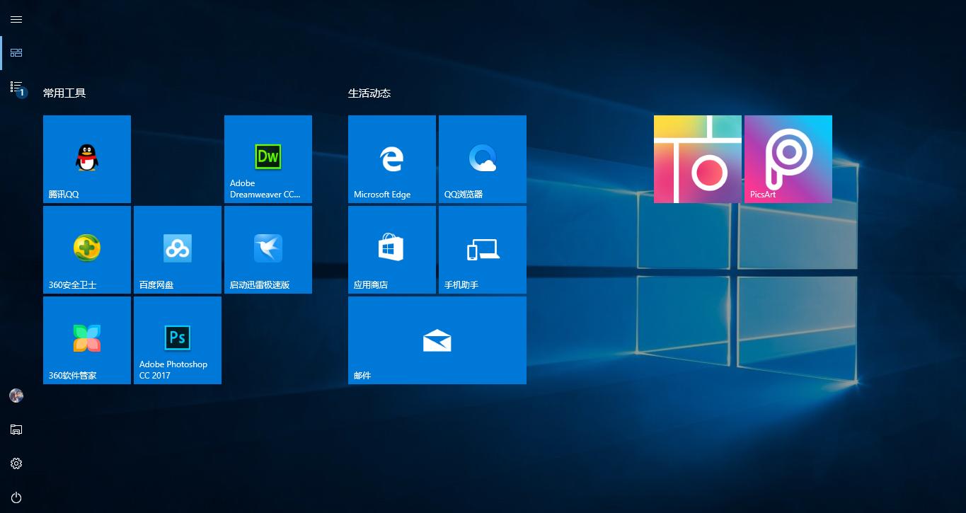Open the 邮件 mail tile
This screenshot has height=513, width=966.
pyautogui.click(x=437, y=340)
